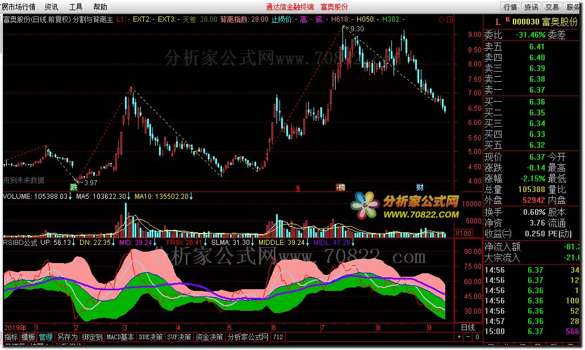Open the 工具 menu
Screen dimensions: 585x350
tap(76, 7)
